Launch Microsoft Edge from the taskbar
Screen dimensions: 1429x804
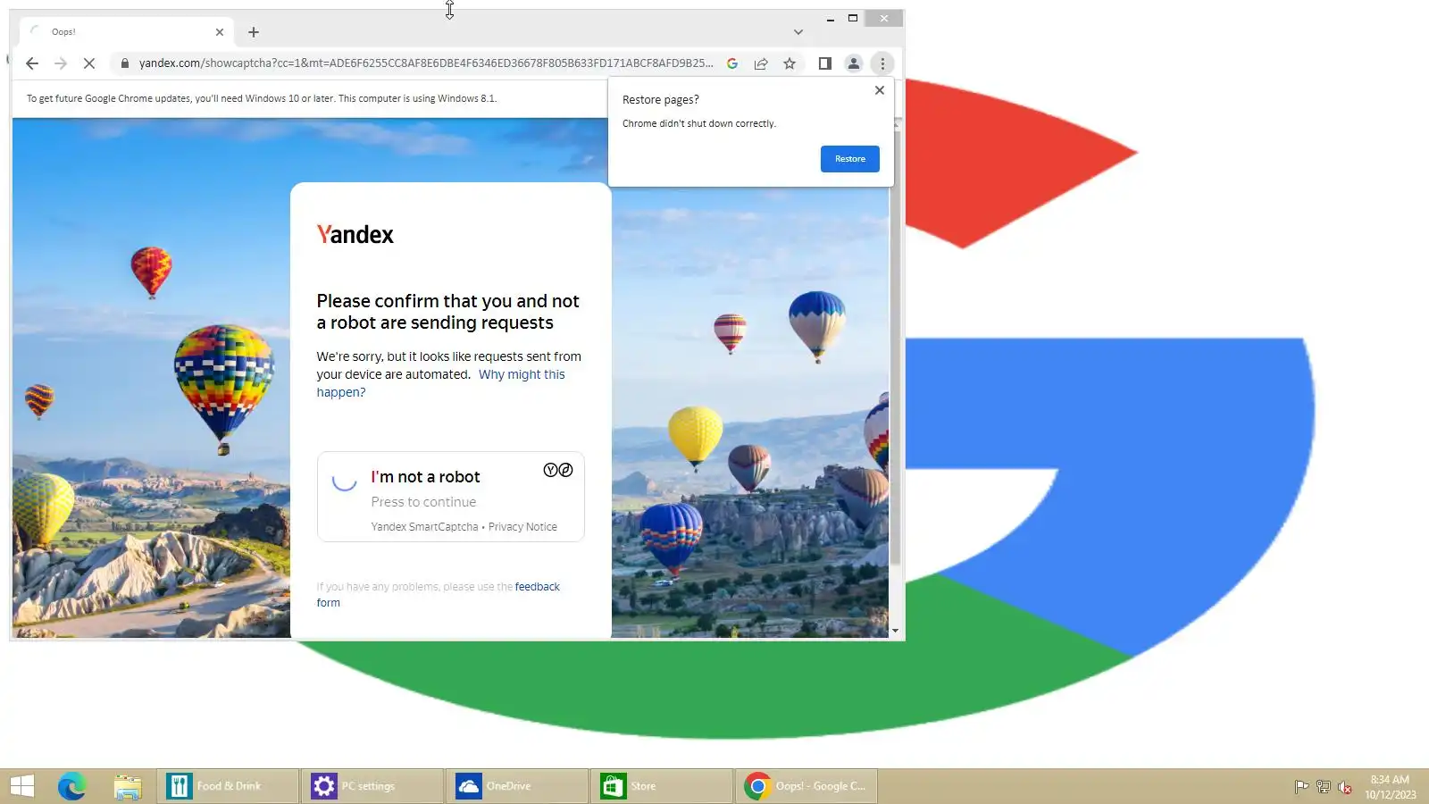[71, 786]
